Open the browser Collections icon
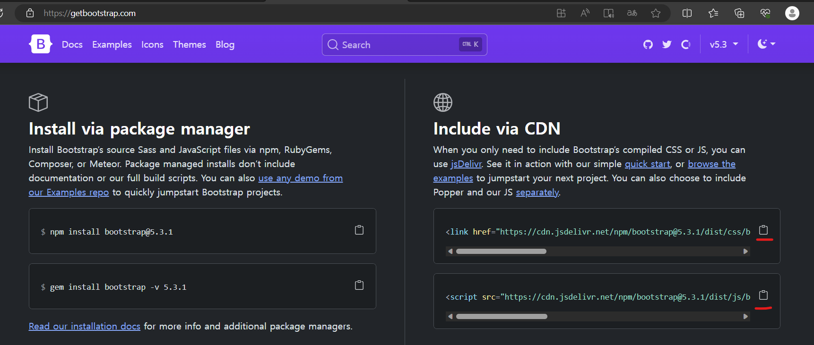The image size is (814, 345). coord(739,13)
